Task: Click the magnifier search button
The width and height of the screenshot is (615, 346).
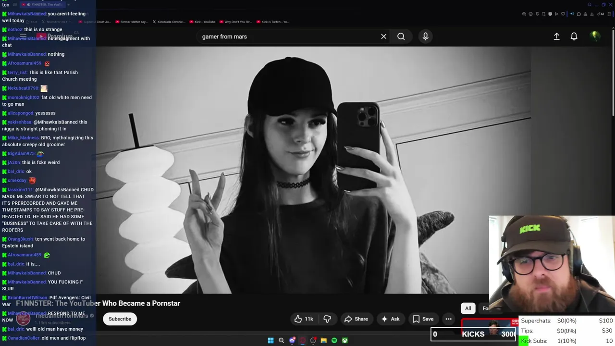Action: click(401, 37)
